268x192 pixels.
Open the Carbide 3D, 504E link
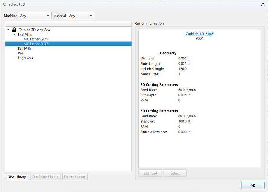click(200, 34)
